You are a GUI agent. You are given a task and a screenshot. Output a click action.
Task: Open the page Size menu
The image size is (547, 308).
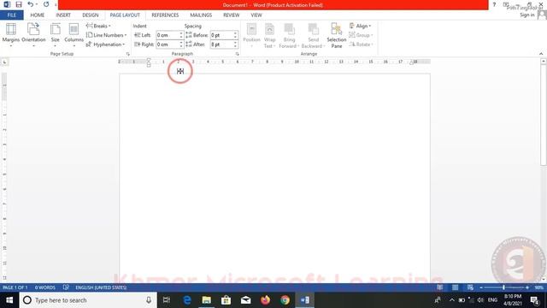(55, 35)
